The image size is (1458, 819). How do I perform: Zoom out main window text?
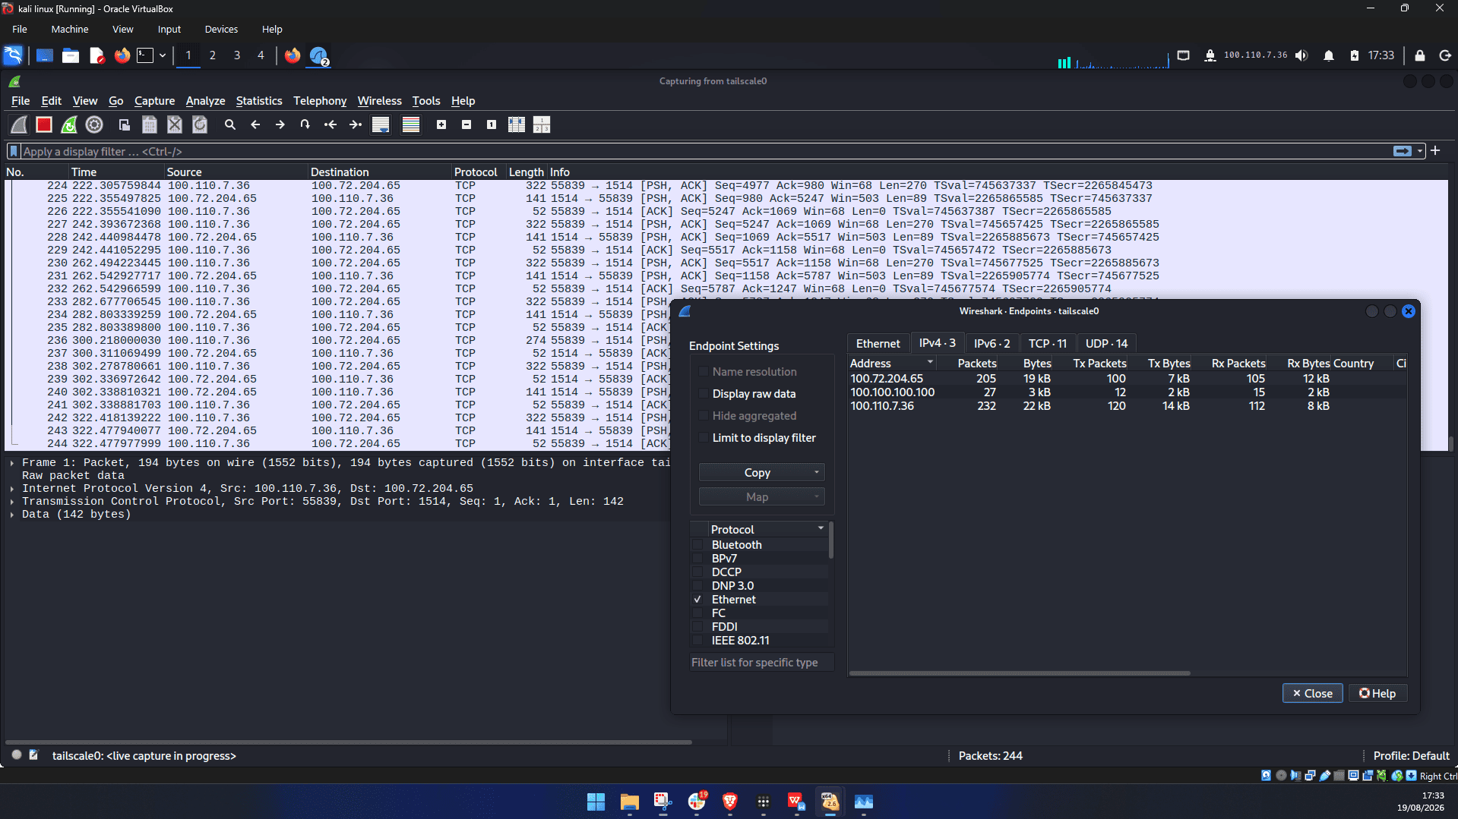point(466,124)
